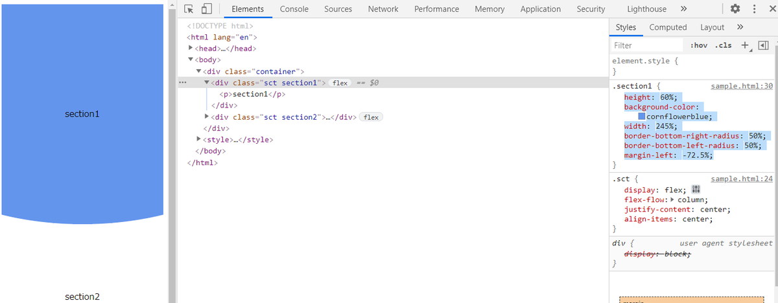Screen dimensions: 778x303
Task: Open the DevTools three-dot customize menu
Action: [754, 9]
